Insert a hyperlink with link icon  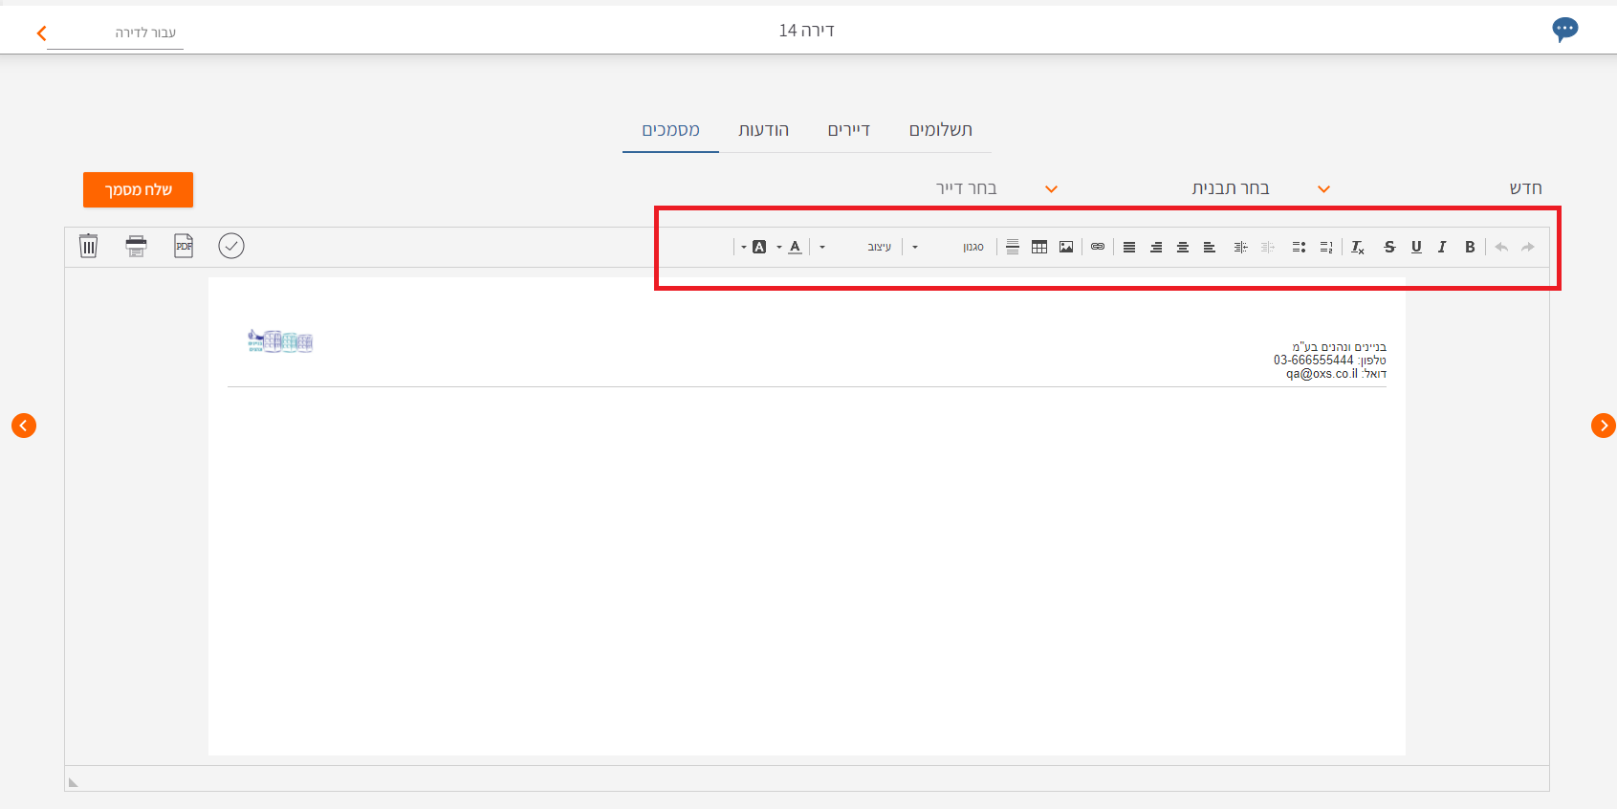pyautogui.click(x=1098, y=247)
